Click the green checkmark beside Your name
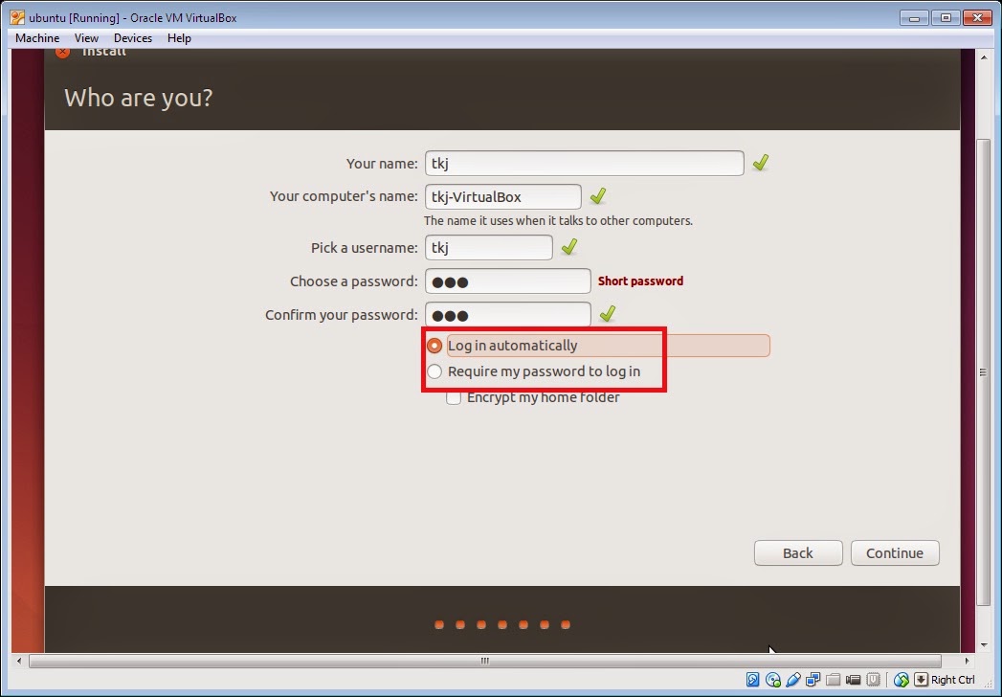The width and height of the screenshot is (1002, 697). click(x=761, y=163)
